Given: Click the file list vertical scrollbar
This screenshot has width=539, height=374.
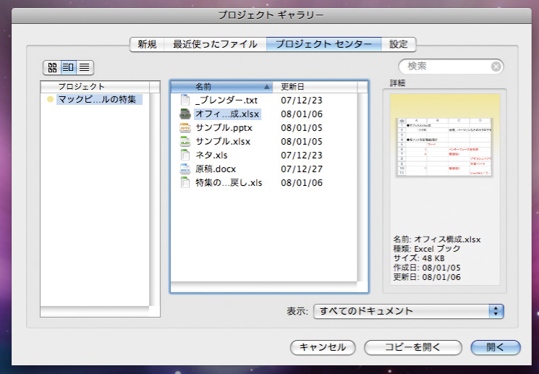Looking at the screenshot, I should pyautogui.click(x=362, y=187).
